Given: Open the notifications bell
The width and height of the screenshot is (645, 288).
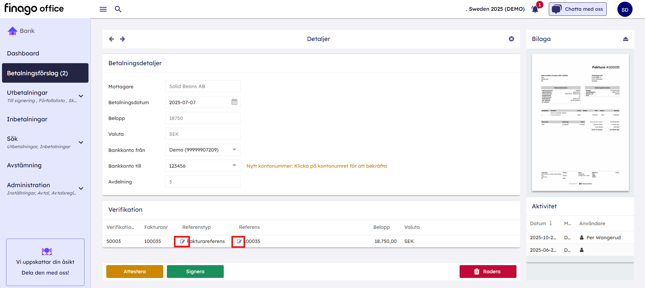Looking at the screenshot, I should click(535, 9).
